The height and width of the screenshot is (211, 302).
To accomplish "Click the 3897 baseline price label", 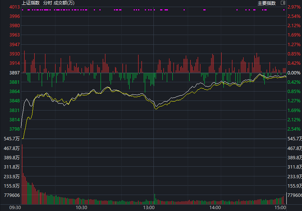I will click(15, 73).
